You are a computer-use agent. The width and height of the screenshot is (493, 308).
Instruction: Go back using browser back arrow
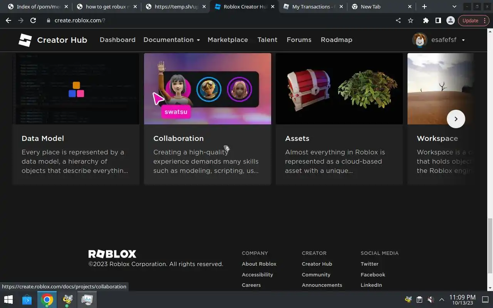[x=8, y=20]
